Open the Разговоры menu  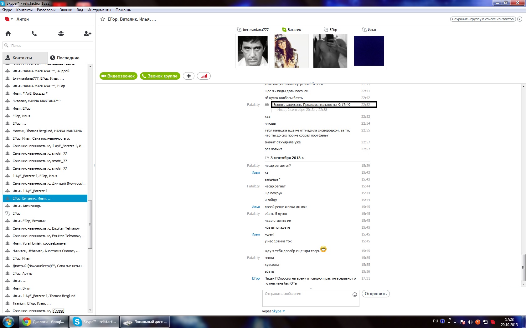click(x=46, y=10)
